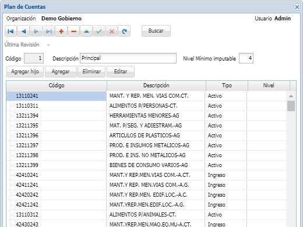Click the Editar button
Viewport: 303px width, 227px height.
pyautogui.click(x=121, y=72)
